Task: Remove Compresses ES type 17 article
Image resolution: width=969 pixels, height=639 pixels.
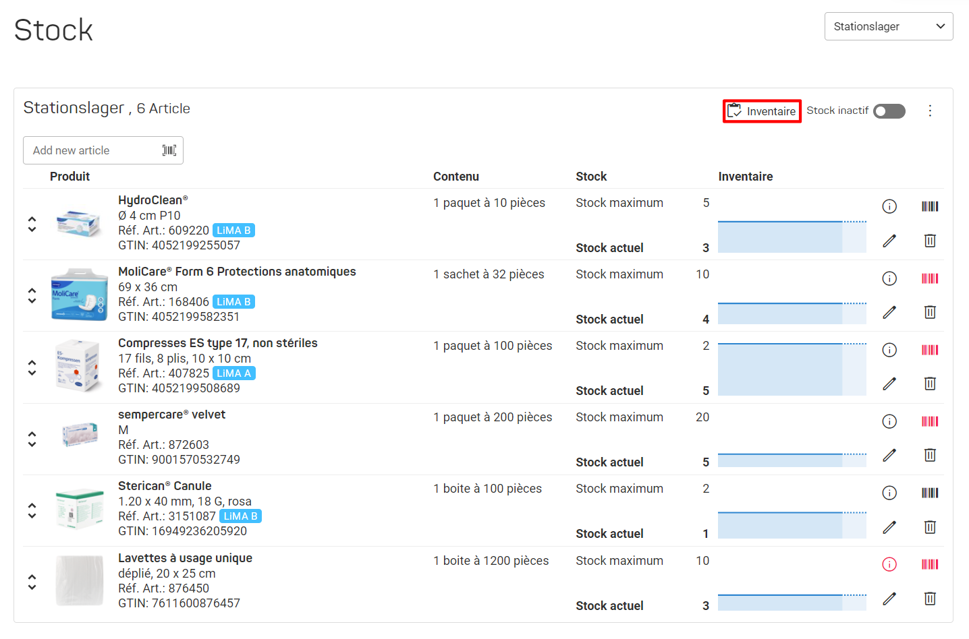Action: [930, 384]
